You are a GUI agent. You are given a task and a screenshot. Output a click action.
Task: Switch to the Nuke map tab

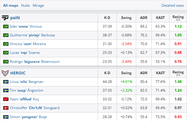pyautogui.click(x=25, y=6)
